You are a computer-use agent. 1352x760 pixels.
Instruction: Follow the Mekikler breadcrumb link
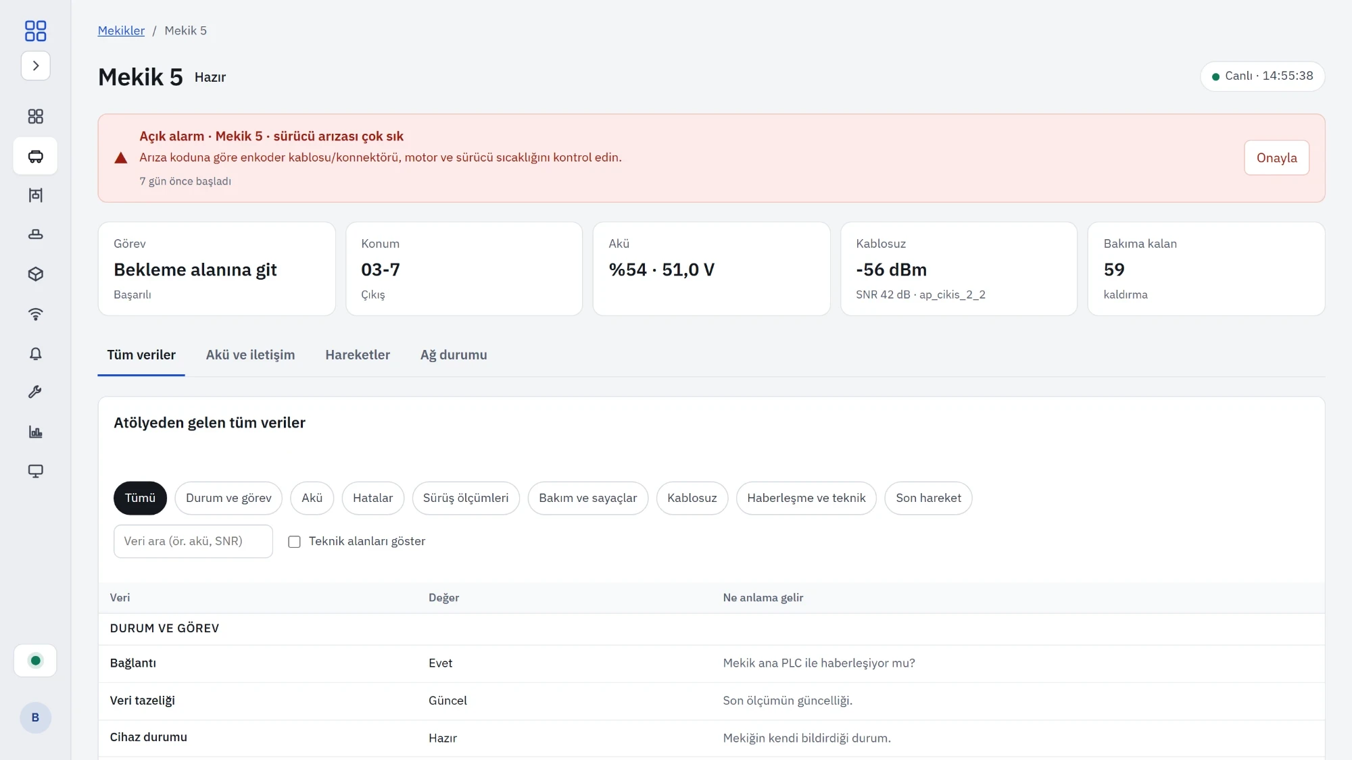pos(121,30)
